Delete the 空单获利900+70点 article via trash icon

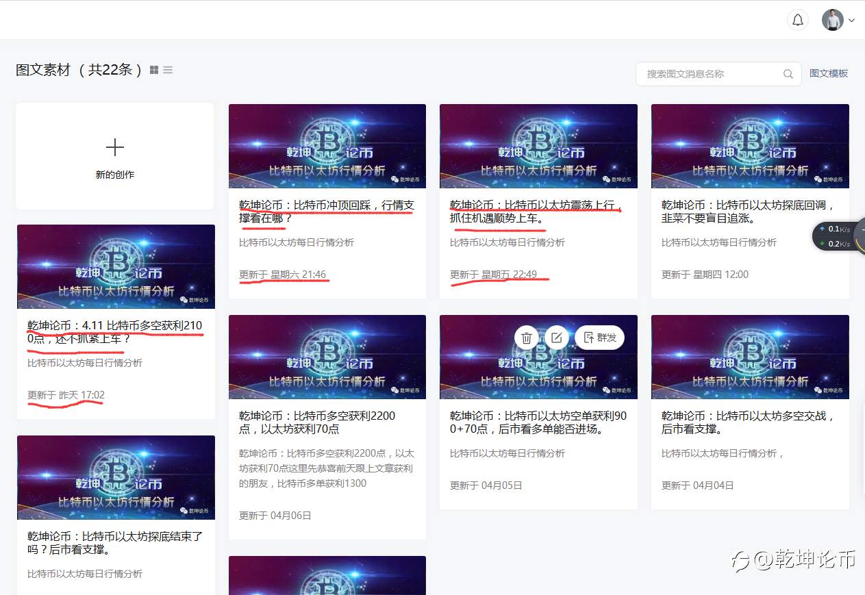coord(527,338)
